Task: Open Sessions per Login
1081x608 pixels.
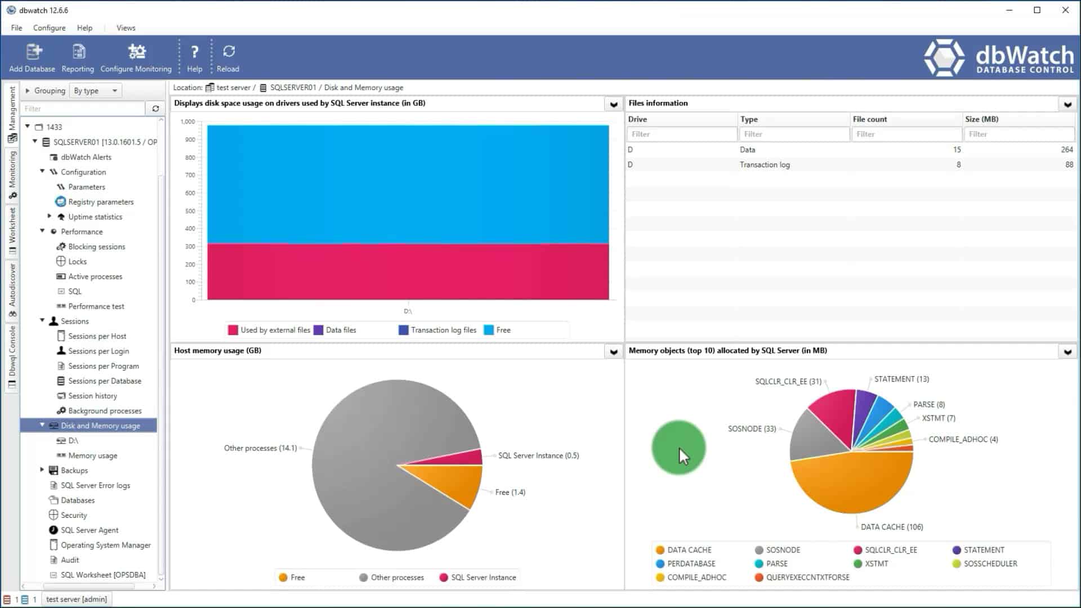Action: click(x=99, y=351)
